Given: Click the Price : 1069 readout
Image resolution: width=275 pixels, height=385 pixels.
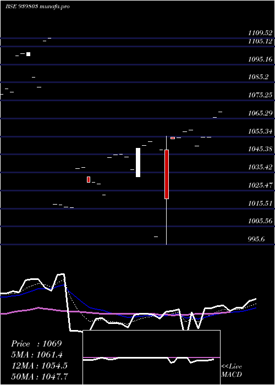Looking at the screenshot, I should (36, 344).
